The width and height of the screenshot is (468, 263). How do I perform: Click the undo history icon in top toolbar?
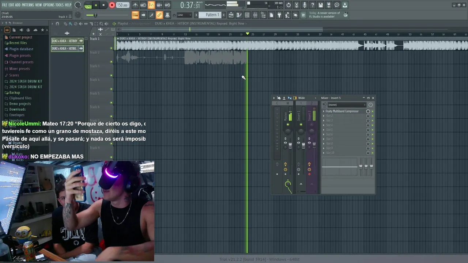pyautogui.click(x=288, y=5)
